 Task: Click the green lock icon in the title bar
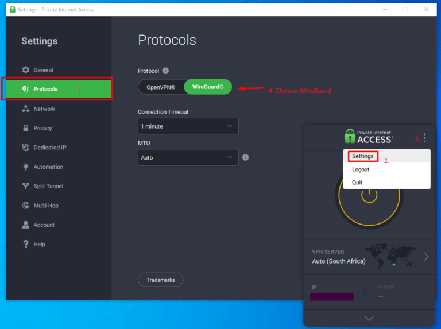(x=13, y=9)
